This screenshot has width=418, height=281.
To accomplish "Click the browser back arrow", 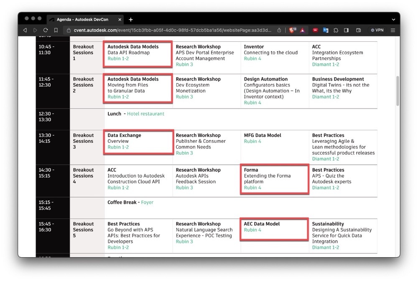I will click(25, 30).
